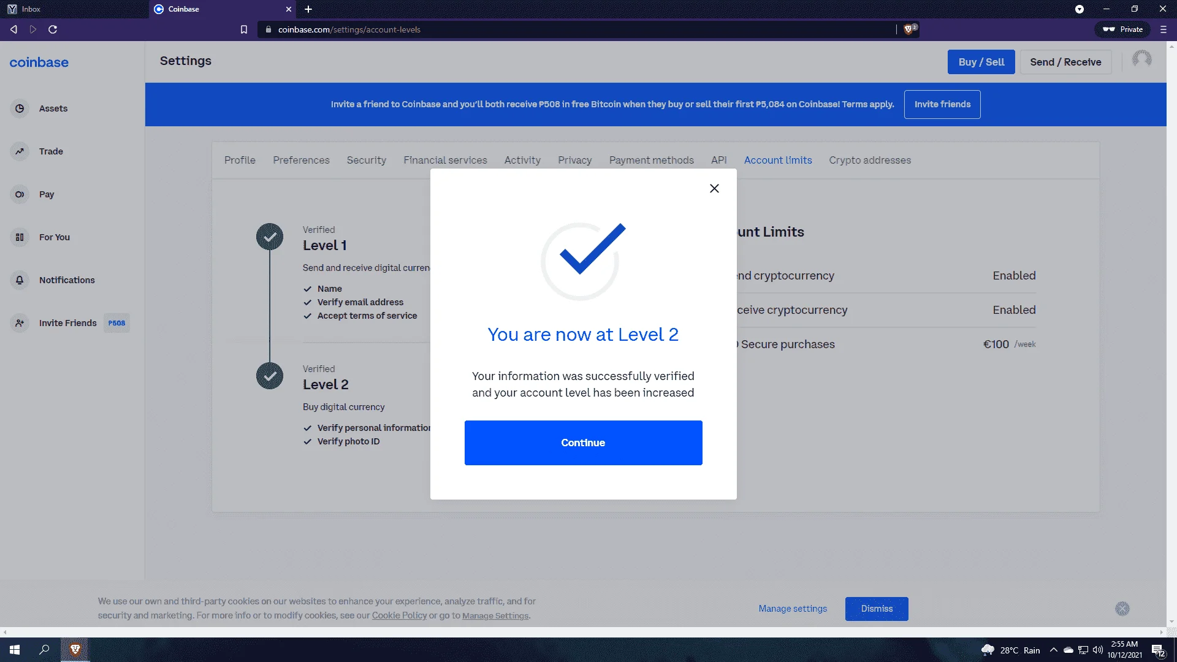Click the browser back arrow
Viewport: 1177px width, 662px height.
click(x=13, y=29)
